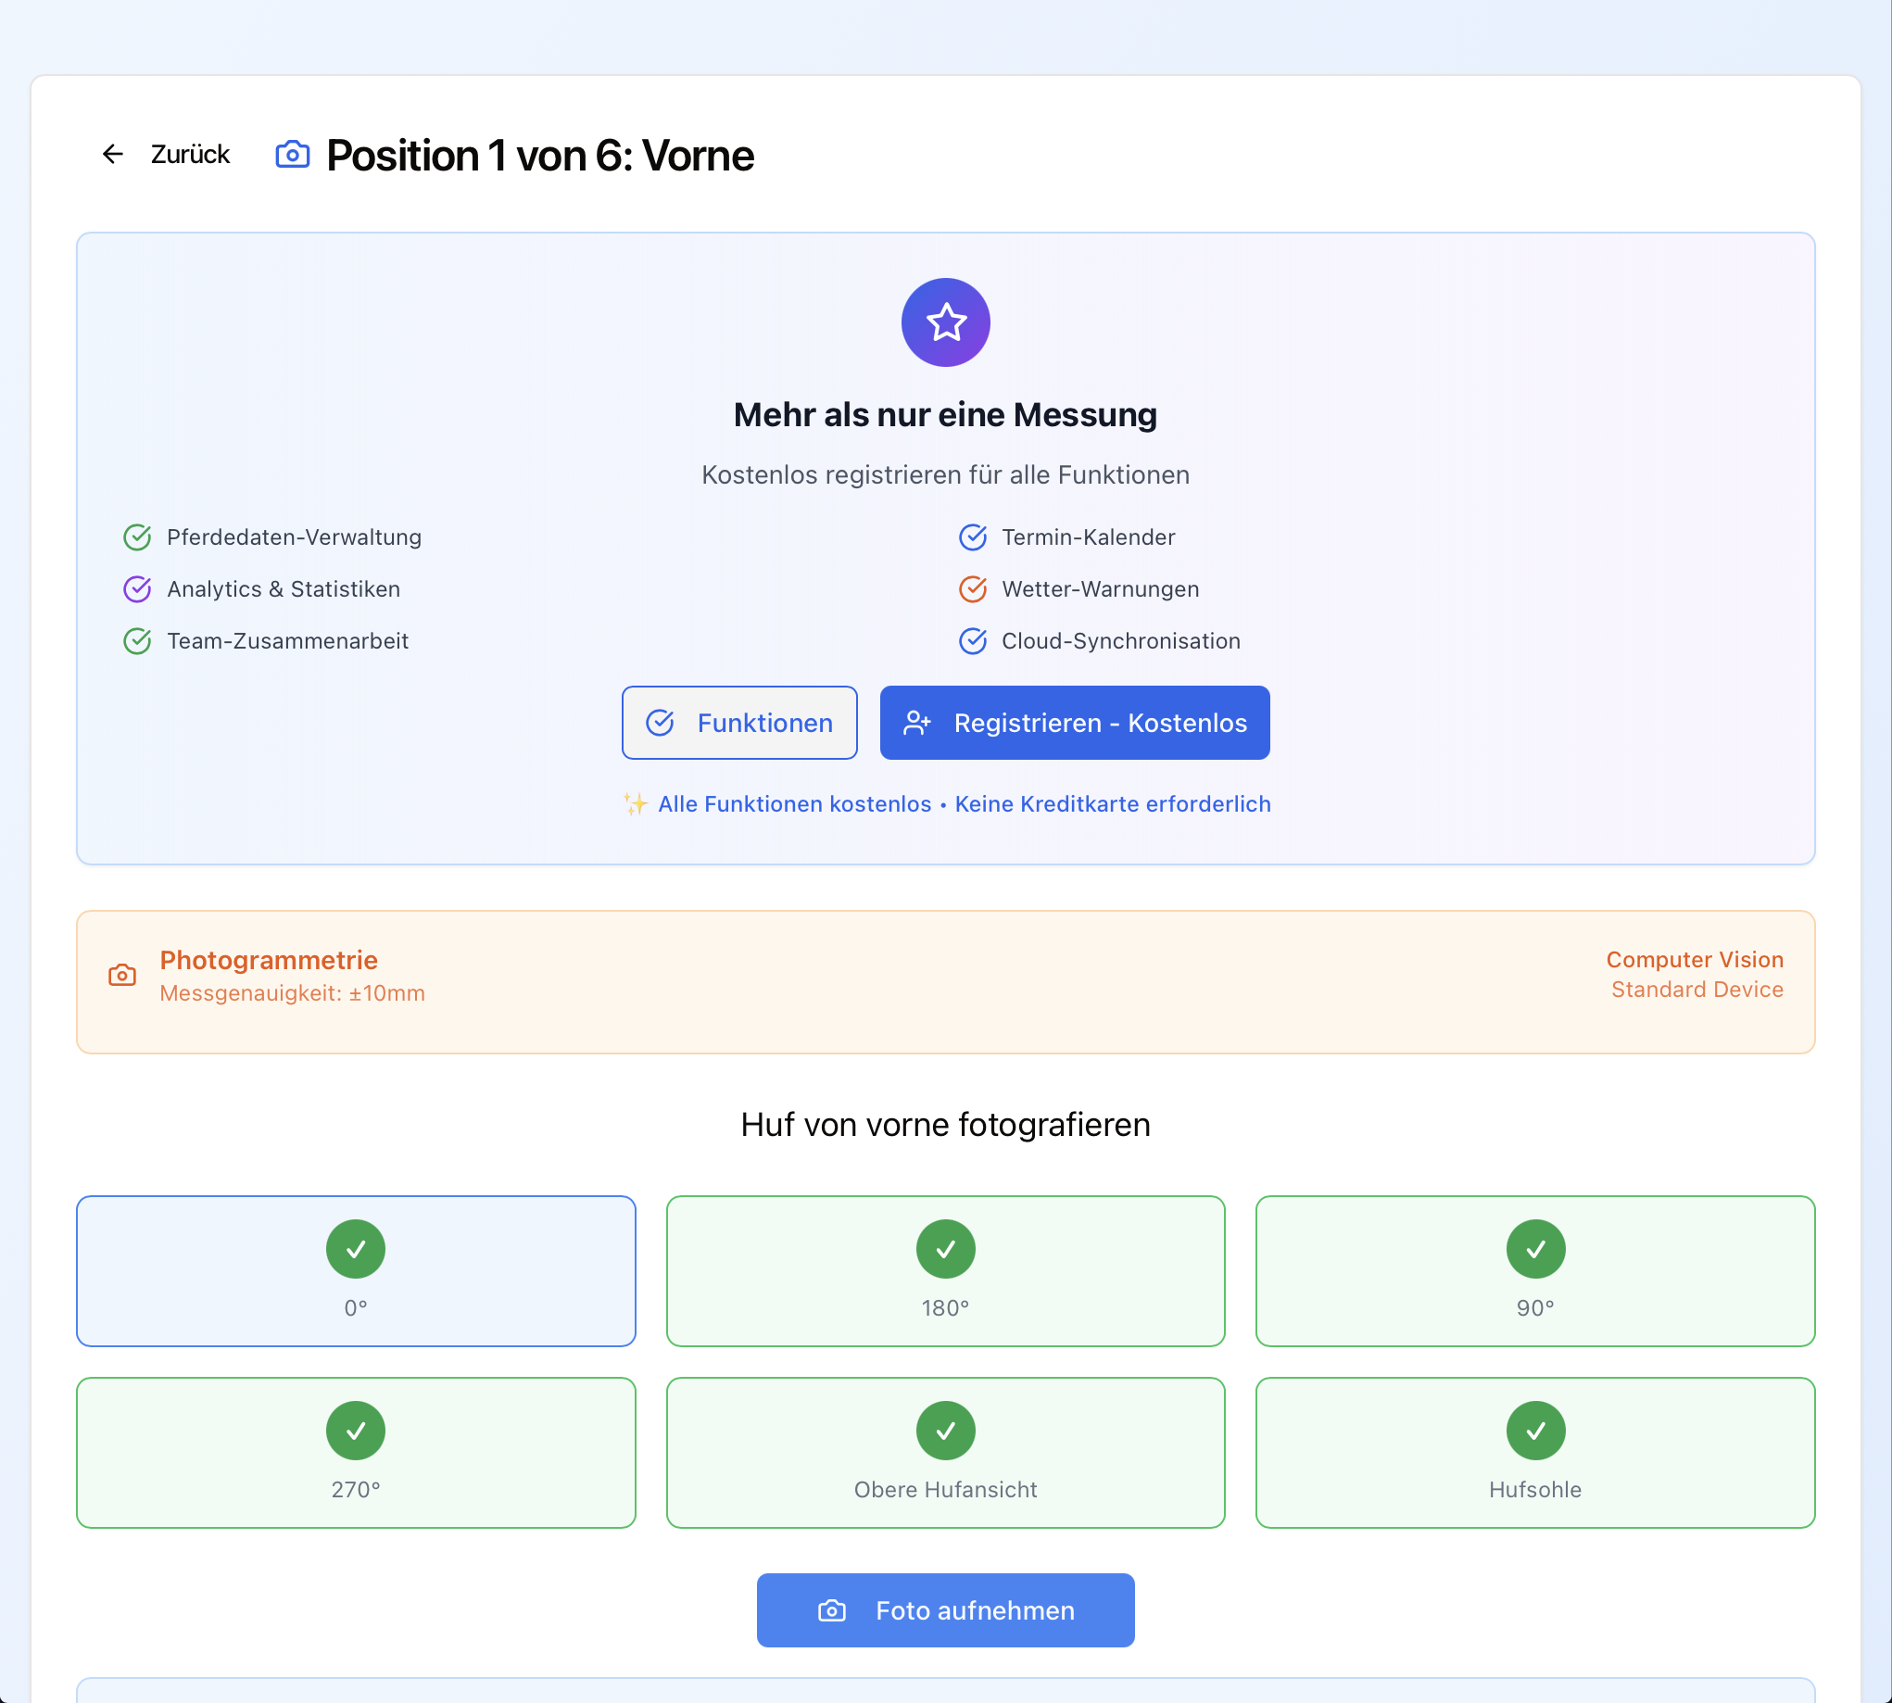Click orange checkmark beside Wetter-Warnungen
Image resolution: width=1892 pixels, height=1703 pixels.
pos(972,588)
